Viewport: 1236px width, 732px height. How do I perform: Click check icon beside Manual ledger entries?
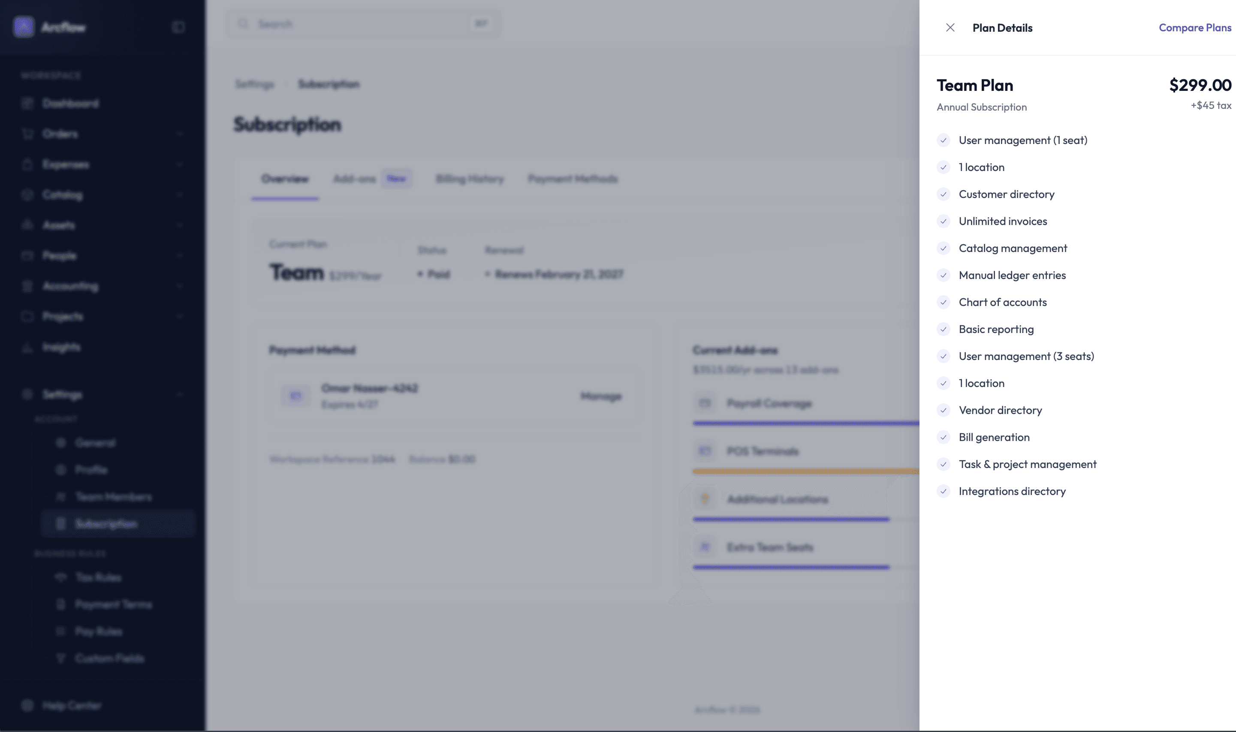point(943,275)
